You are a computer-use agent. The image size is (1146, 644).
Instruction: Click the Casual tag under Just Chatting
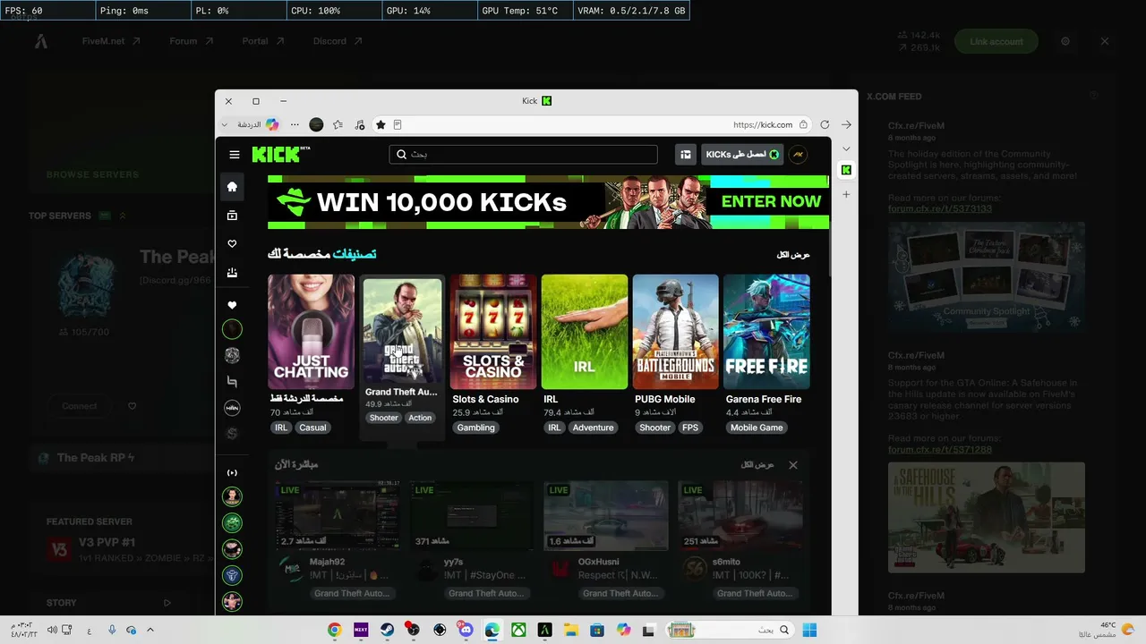click(x=312, y=428)
